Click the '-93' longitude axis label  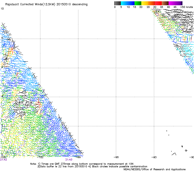point(154,157)
